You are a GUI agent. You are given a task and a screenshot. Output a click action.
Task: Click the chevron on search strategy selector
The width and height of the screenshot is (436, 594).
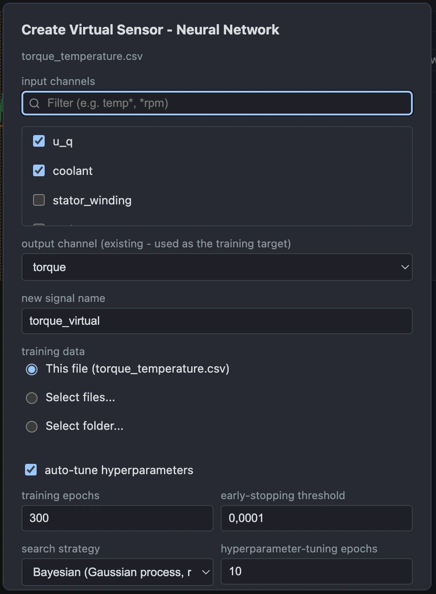[x=205, y=572]
